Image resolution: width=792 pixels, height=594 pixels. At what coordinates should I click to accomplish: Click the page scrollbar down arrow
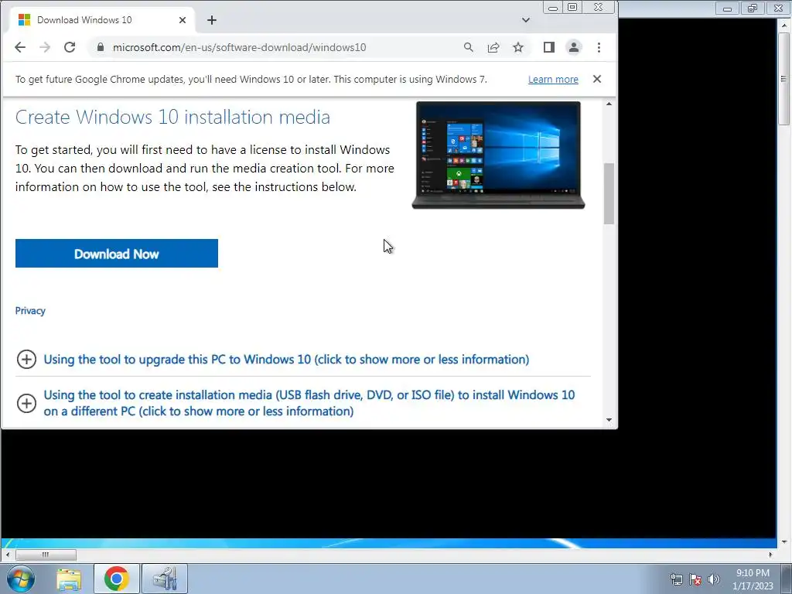point(609,420)
